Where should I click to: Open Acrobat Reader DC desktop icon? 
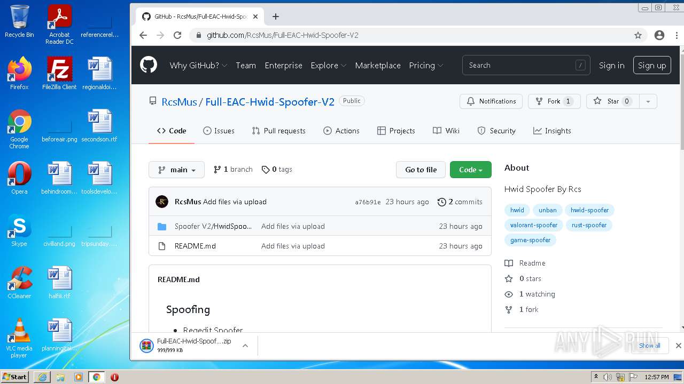coord(59,25)
